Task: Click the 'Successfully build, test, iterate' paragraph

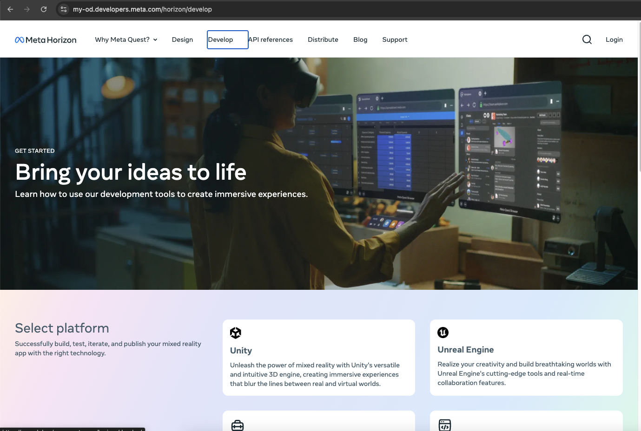Action: click(x=108, y=348)
